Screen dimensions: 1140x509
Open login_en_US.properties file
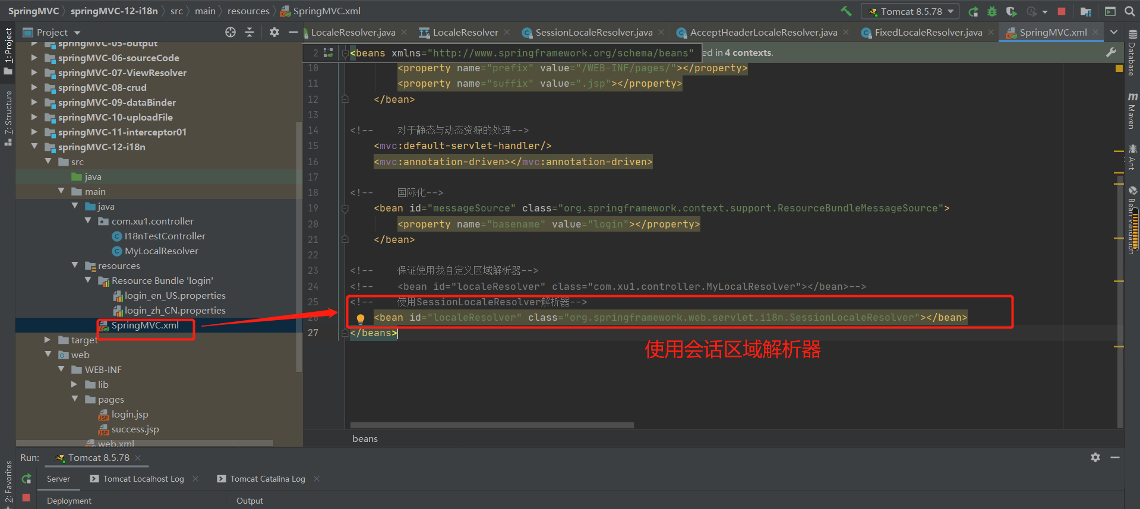tap(175, 295)
